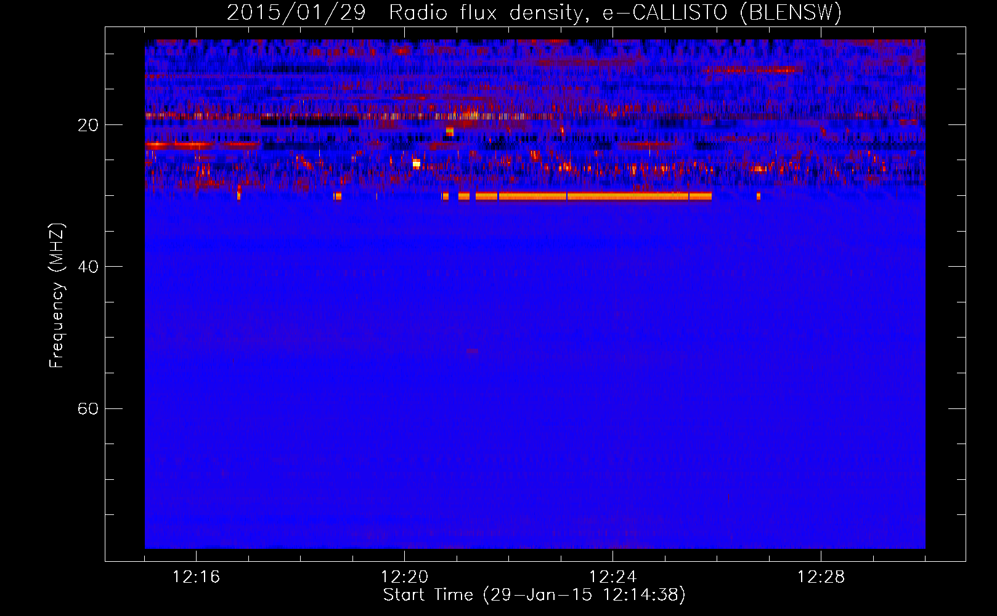Click the "20" frequency tick label
Screen dimensions: 997x616
(x=88, y=125)
